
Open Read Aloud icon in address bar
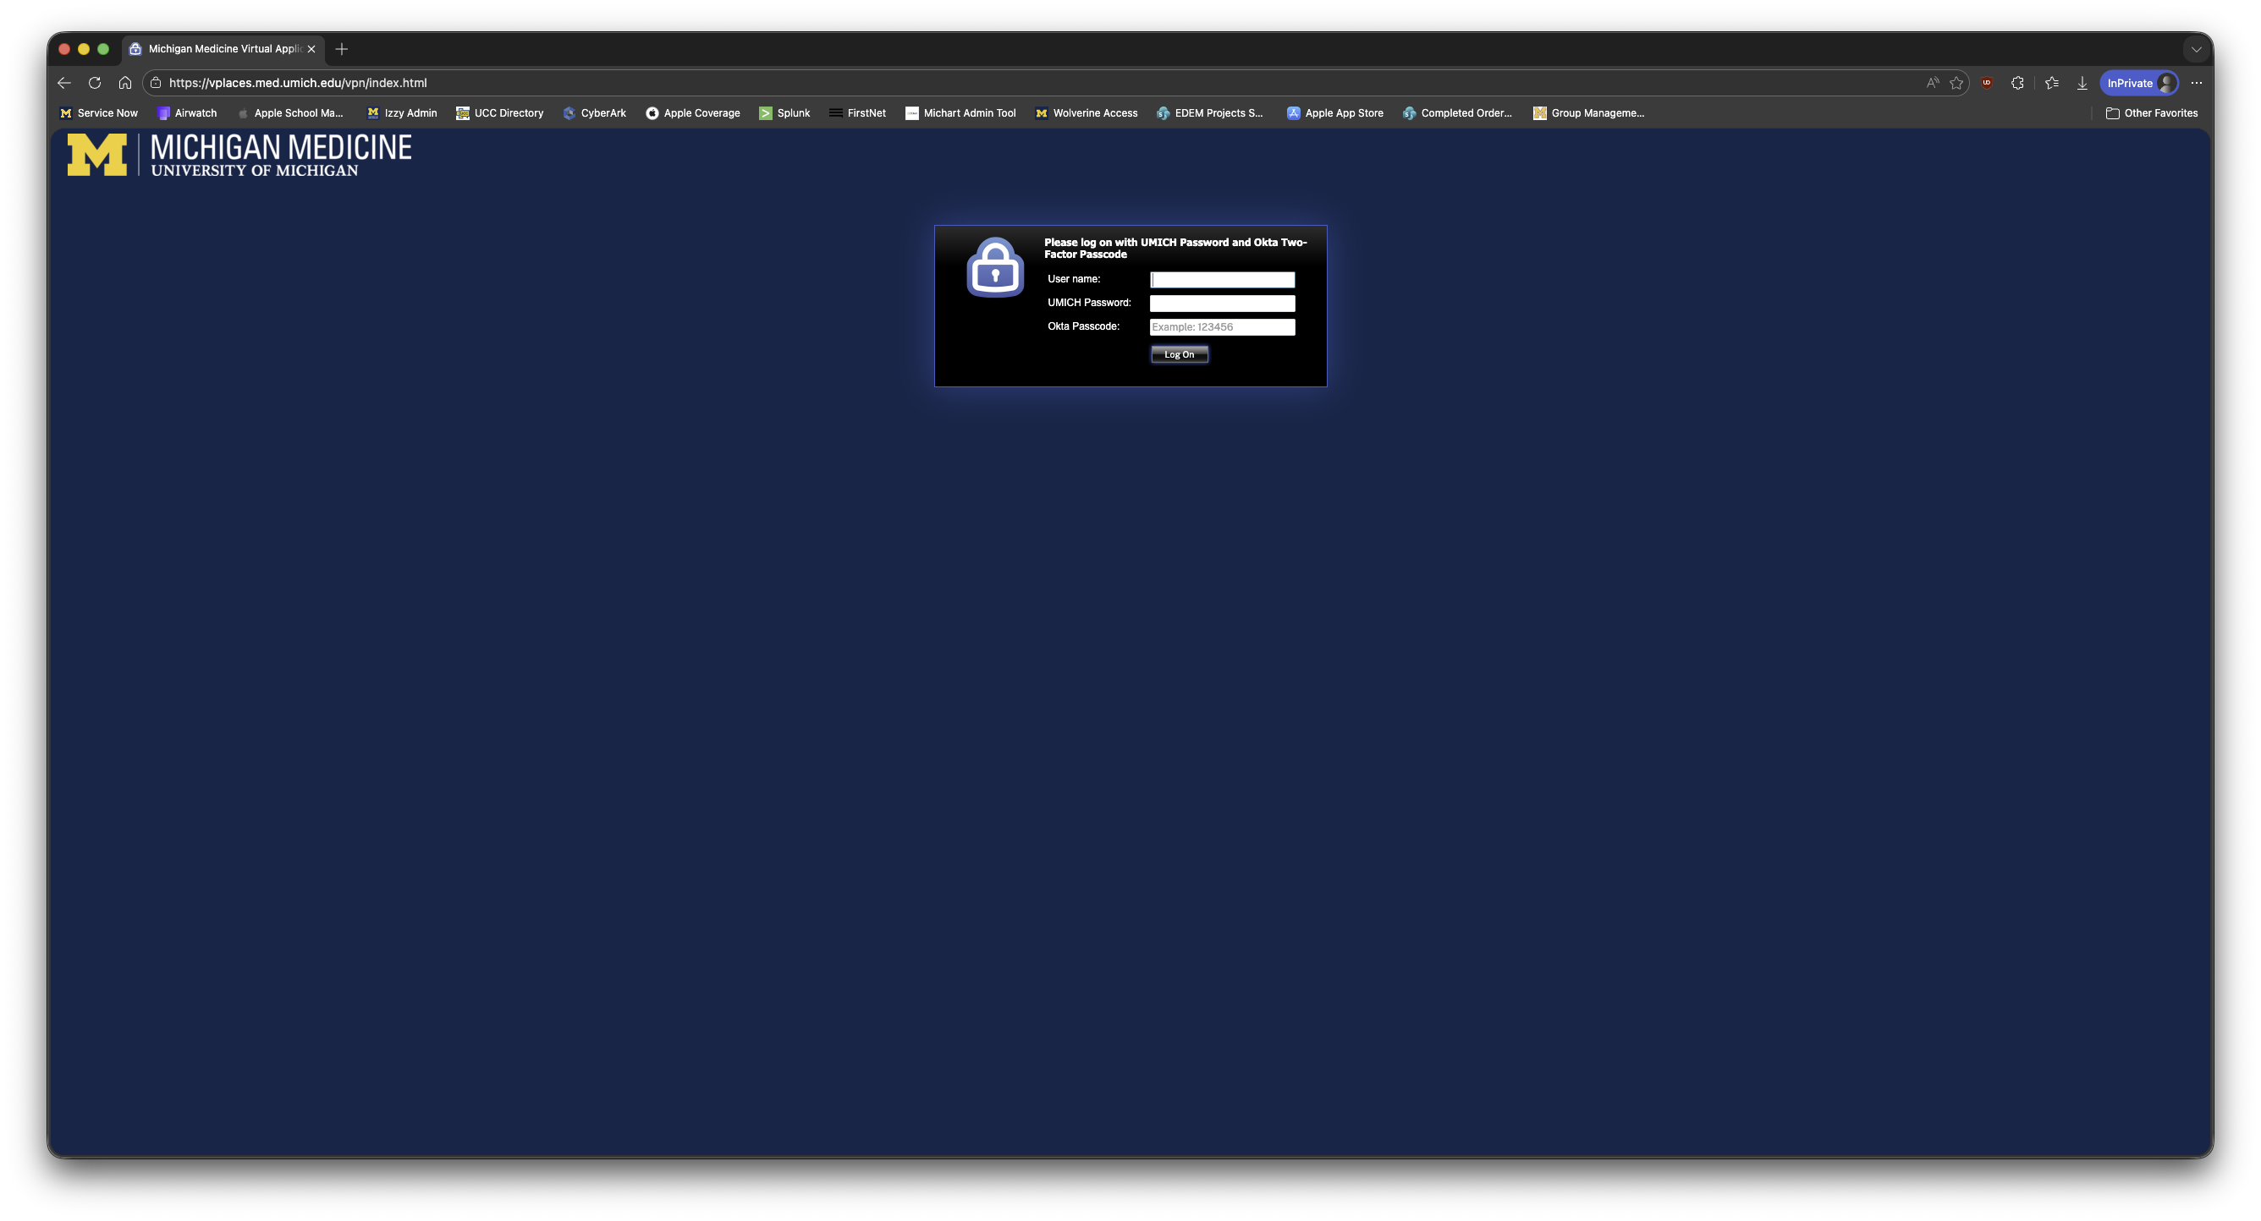click(1933, 83)
